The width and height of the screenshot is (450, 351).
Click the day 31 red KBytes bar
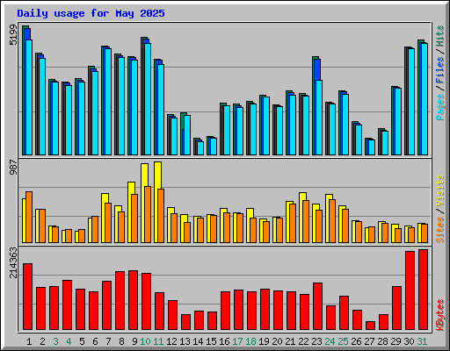(424, 290)
